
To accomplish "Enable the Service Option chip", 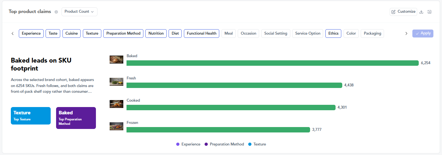I will point(308,33).
